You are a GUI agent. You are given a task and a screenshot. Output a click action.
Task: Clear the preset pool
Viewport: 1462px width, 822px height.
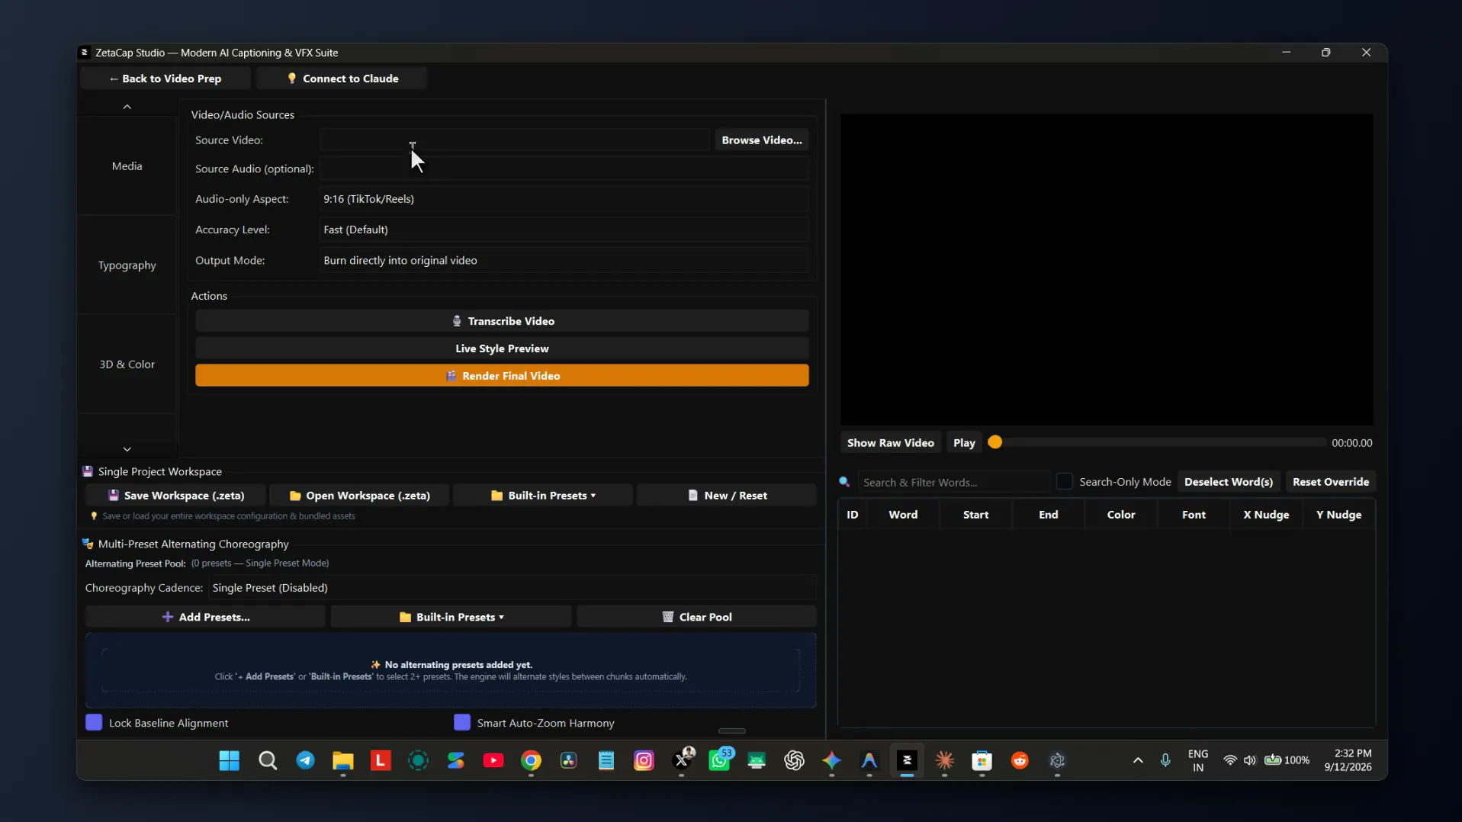point(696,617)
